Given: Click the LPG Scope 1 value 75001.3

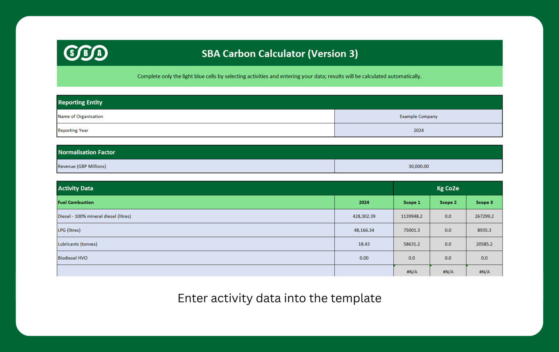Looking at the screenshot, I should [412, 230].
